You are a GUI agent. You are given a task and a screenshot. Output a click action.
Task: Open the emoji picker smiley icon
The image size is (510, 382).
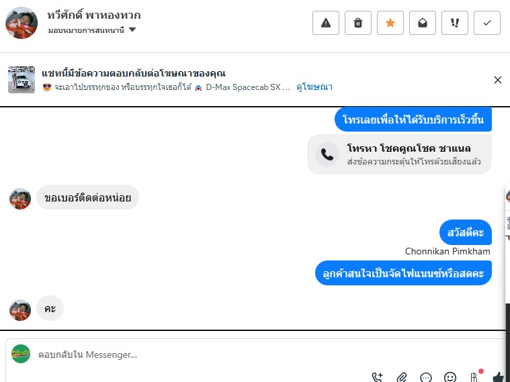coord(450,377)
